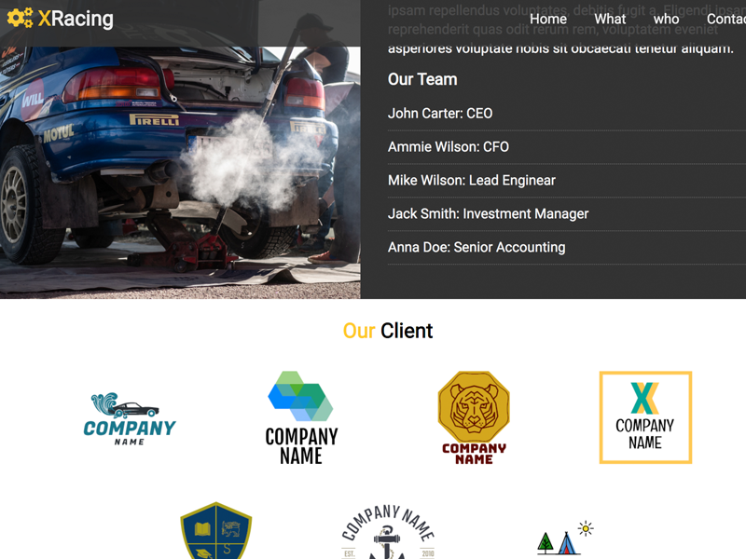Click the tent and trees camping logo
Image resolution: width=746 pixels, height=559 pixels.
(565, 538)
